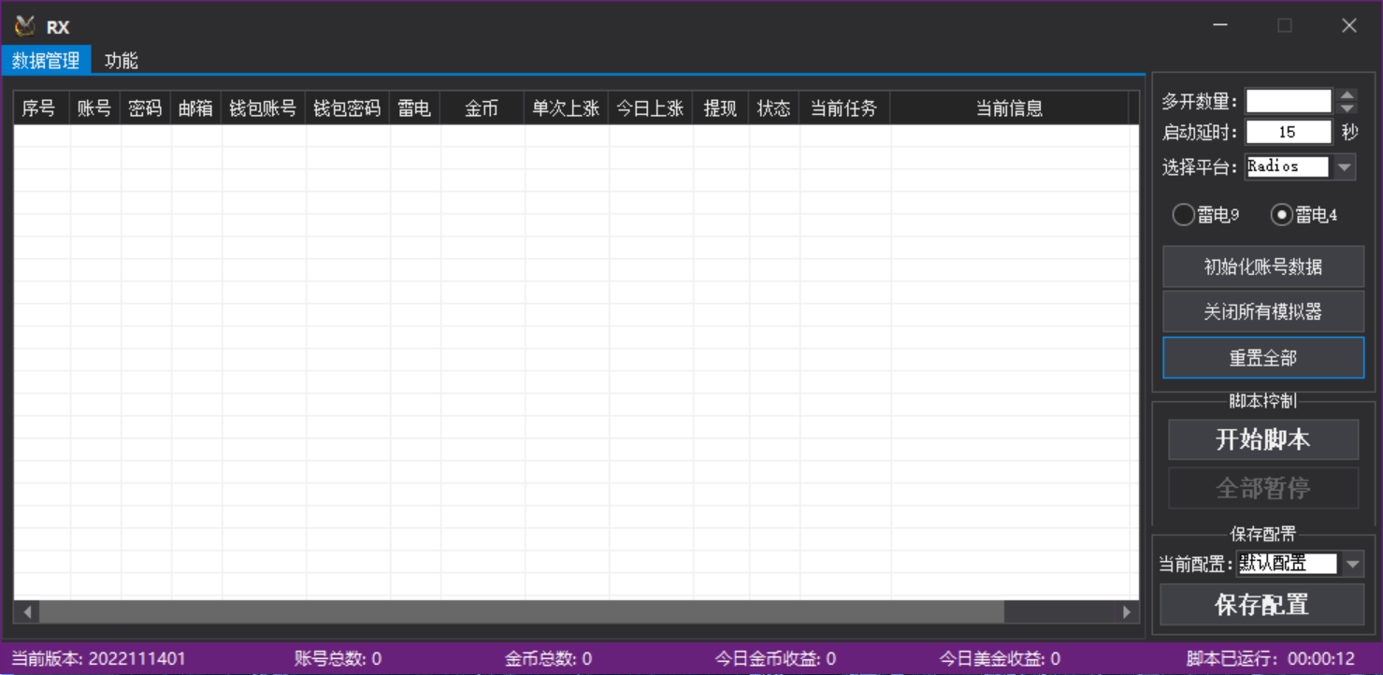Click 金币总数: 0 in status bar

pos(548,659)
